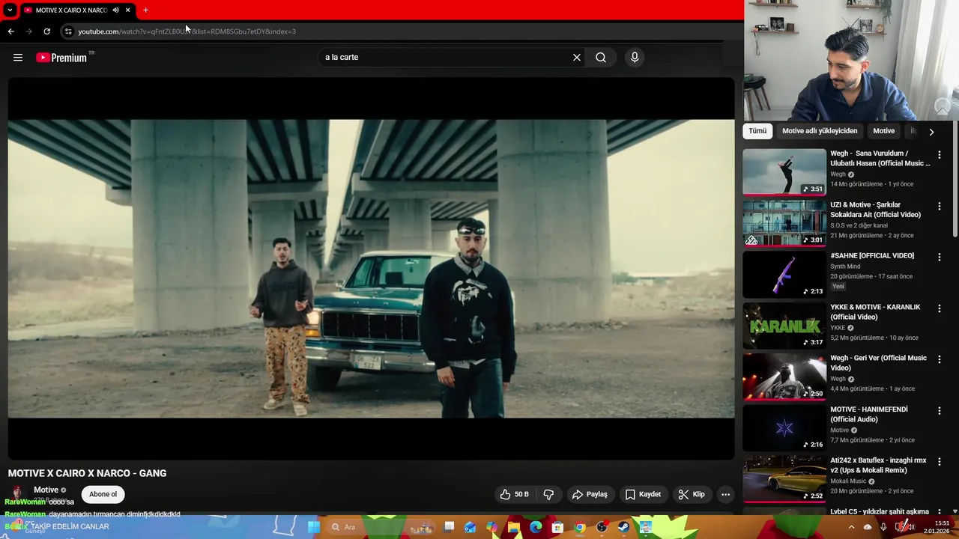
Task: Start voice search with microphone
Action: pyautogui.click(x=635, y=58)
